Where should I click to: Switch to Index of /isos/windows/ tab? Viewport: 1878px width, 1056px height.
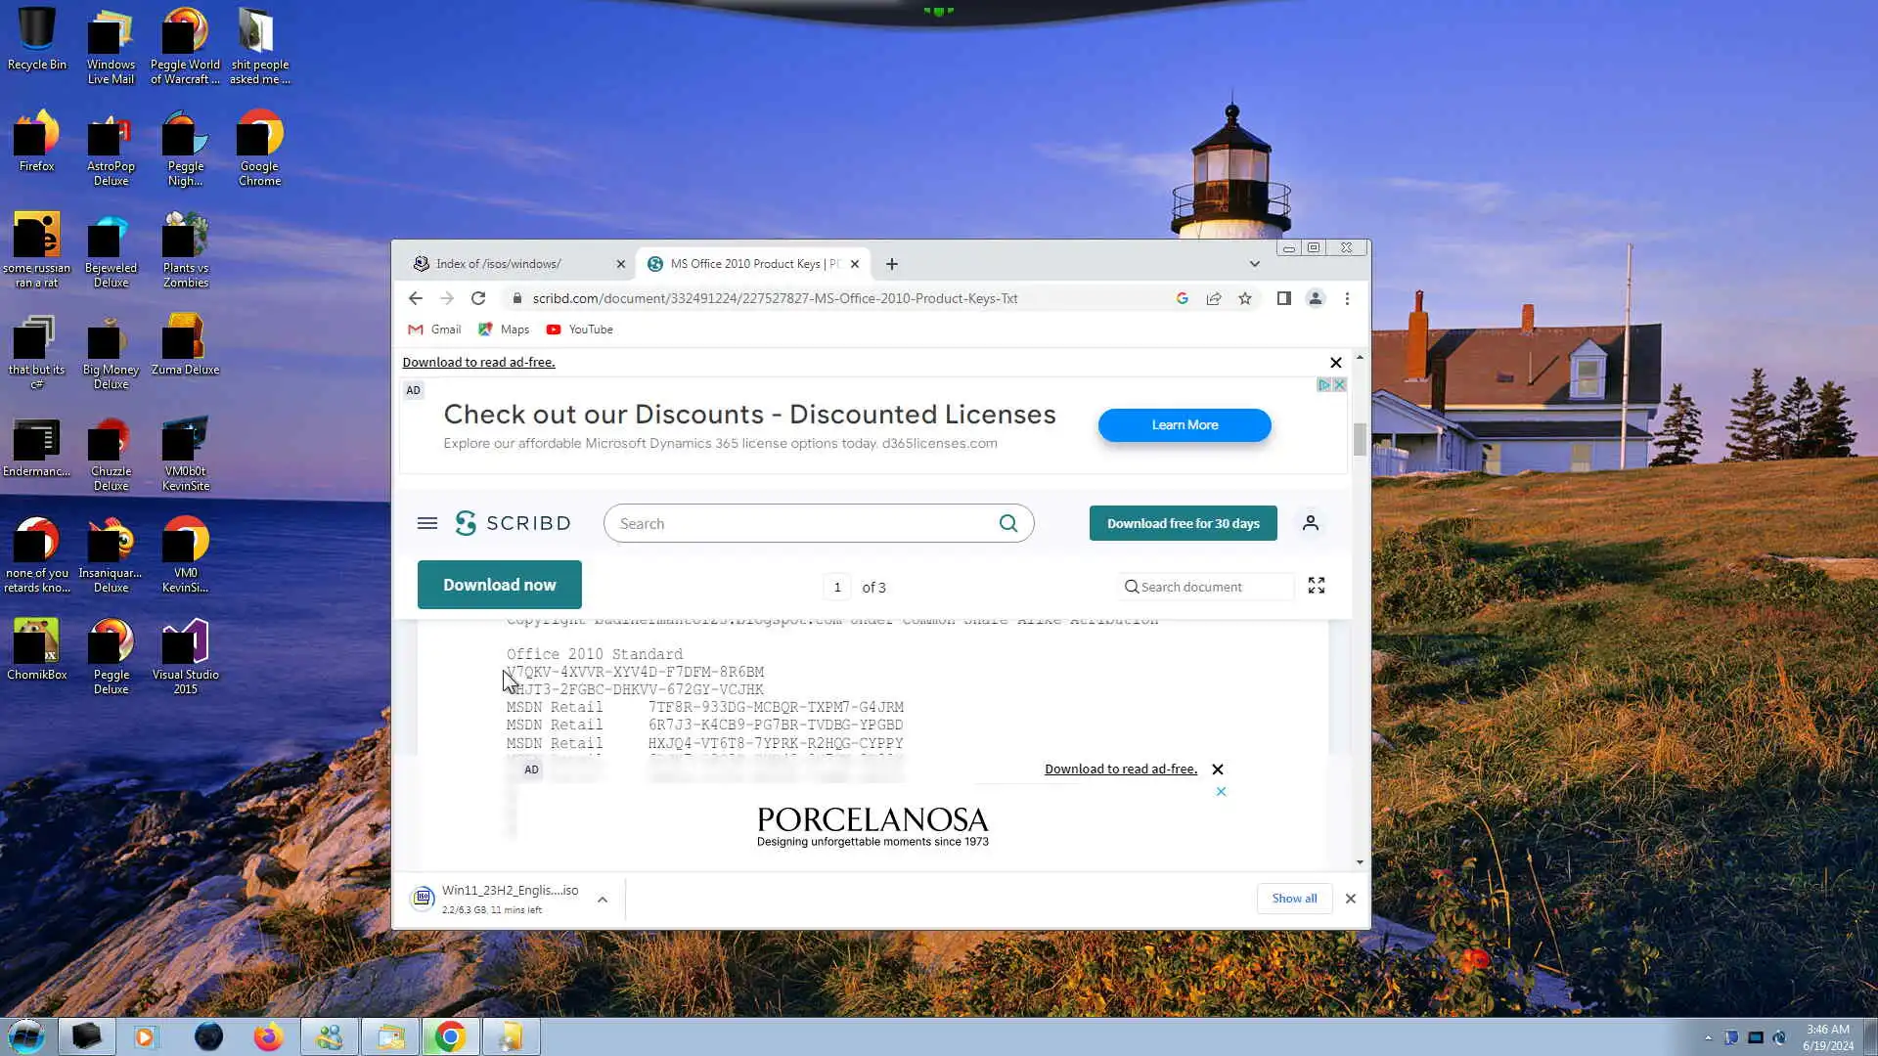(499, 264)
